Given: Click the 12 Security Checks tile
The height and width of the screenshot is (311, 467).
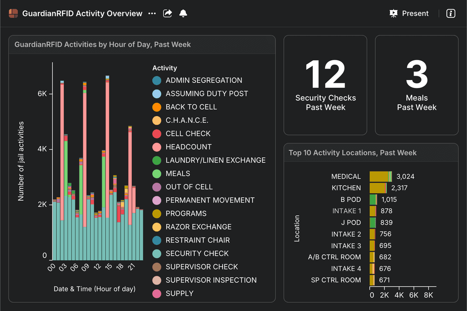Looking at the screenshot, I should pyautogui.click(x=325, y=85).
